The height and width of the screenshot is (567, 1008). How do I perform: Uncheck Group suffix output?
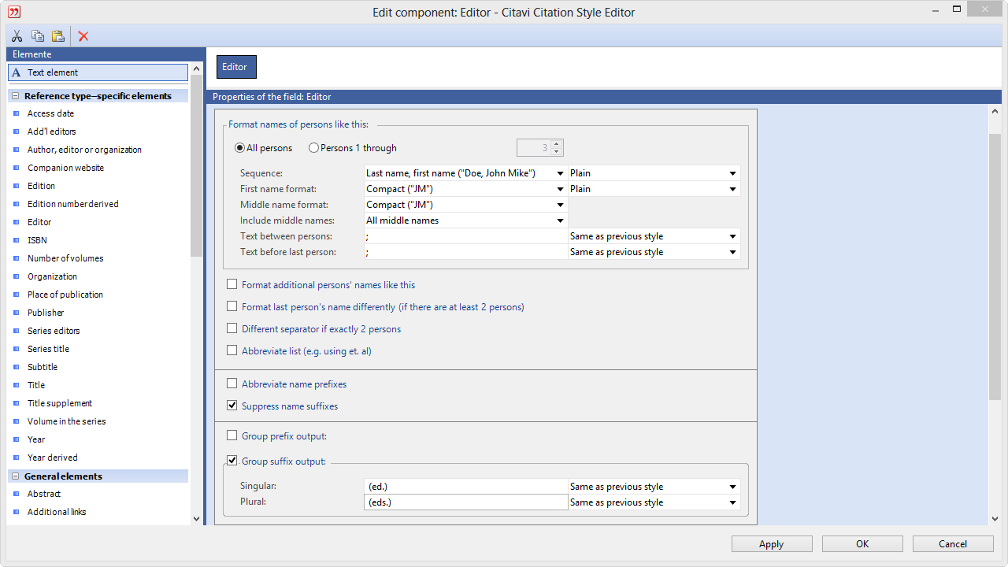pyautogui.click(x=232, y=461)
